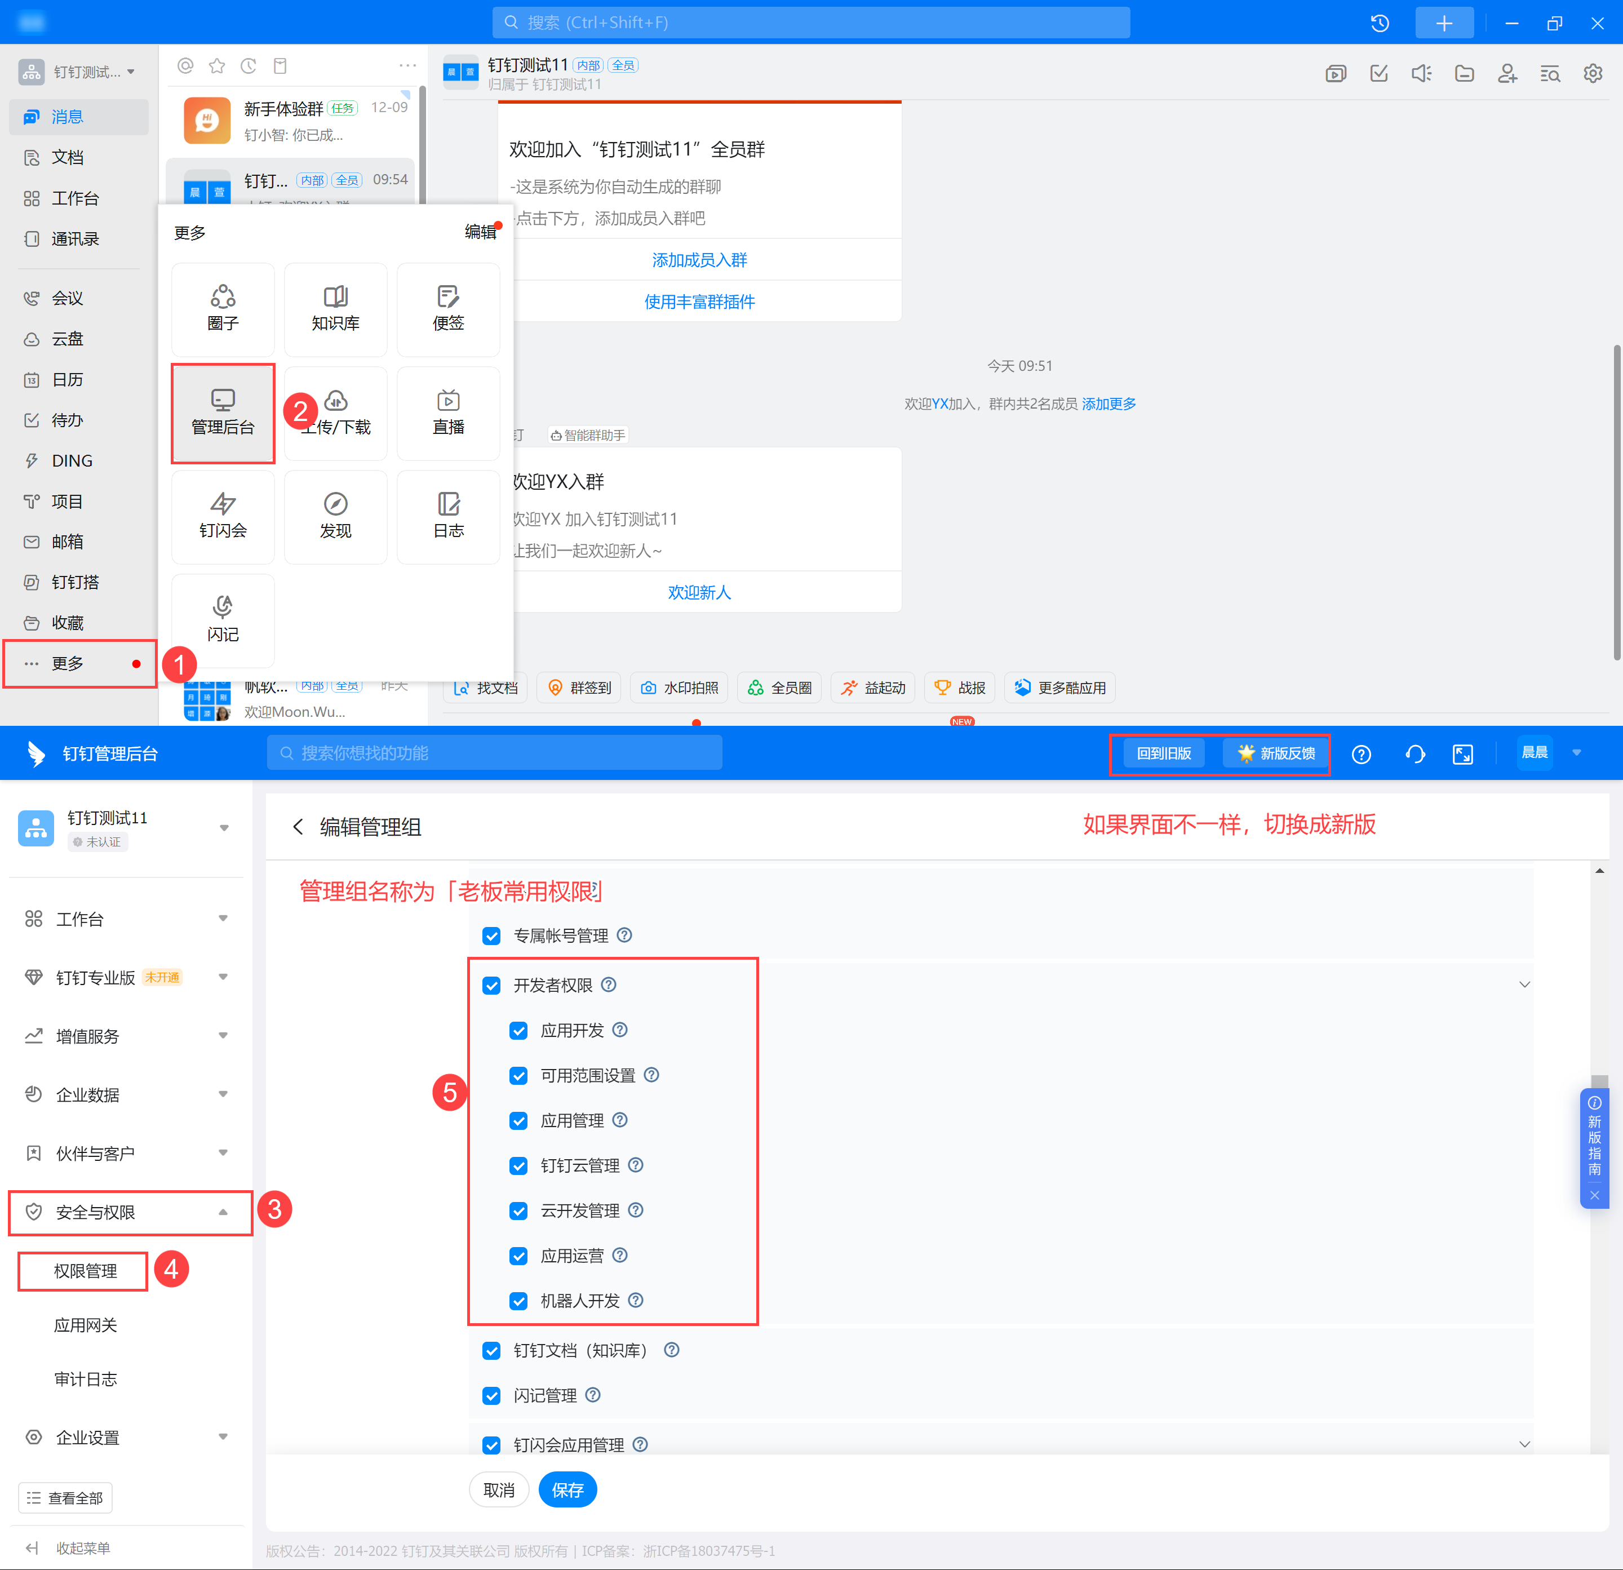The width and height of the screenshot is (1623, 1570).
Task: Click the plus button in title bar
Action: pos(1444,23)
